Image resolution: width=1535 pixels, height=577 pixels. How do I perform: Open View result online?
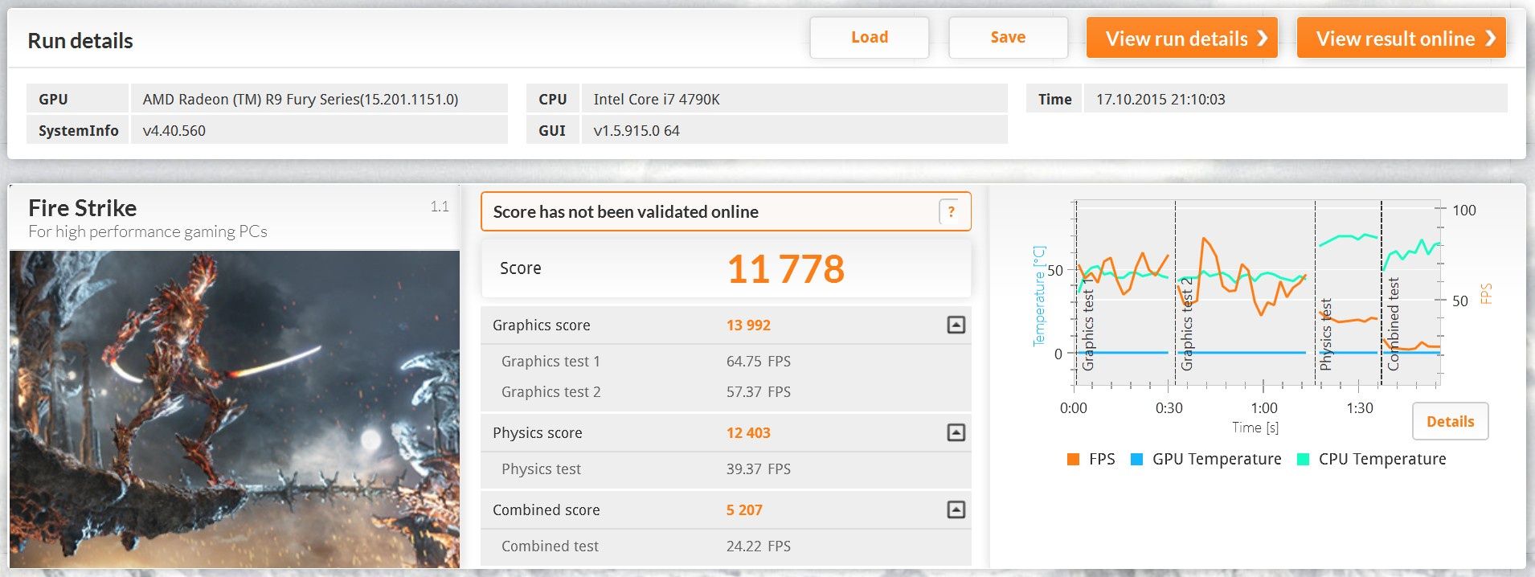tap(1401, 39)
